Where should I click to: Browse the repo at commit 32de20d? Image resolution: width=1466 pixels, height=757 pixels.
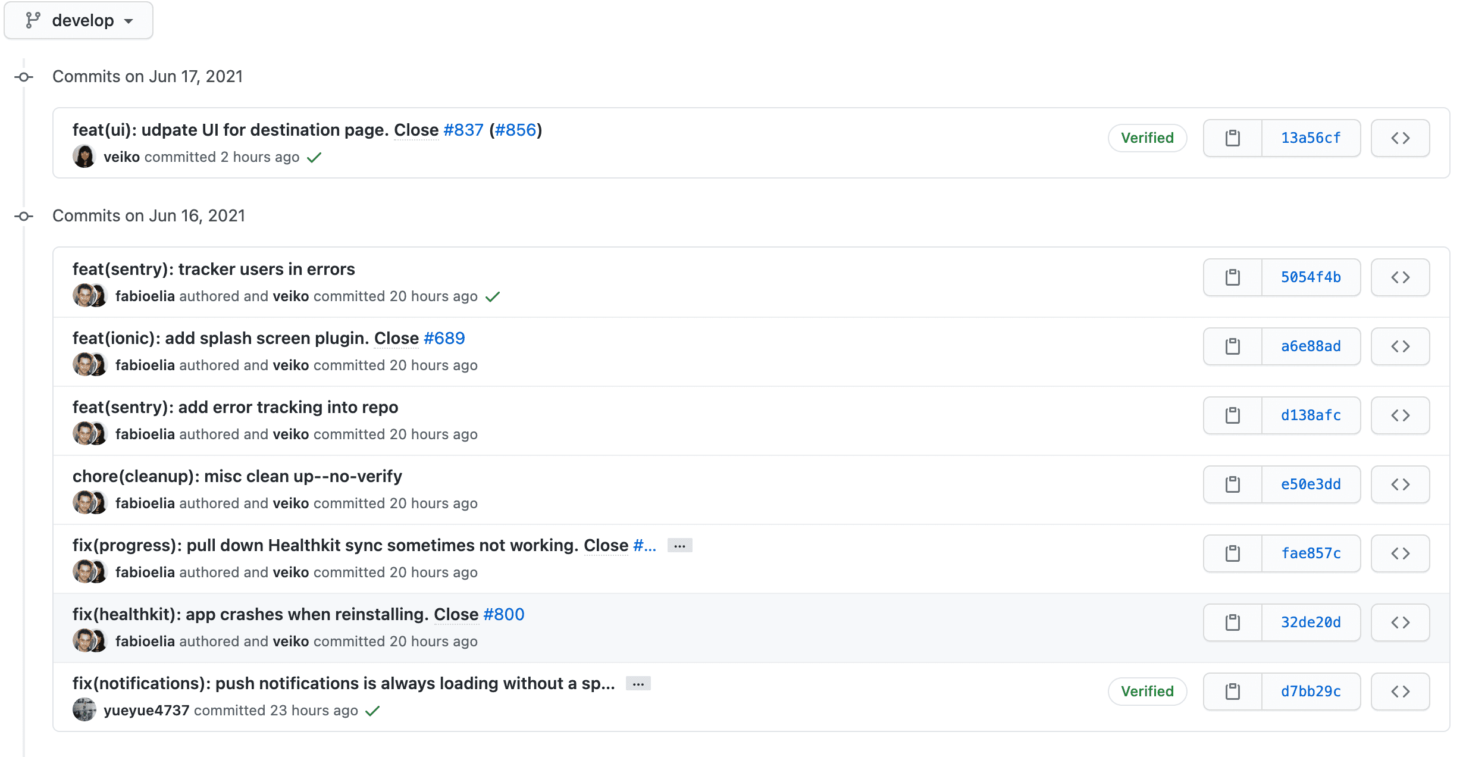tap(1400, 623)
